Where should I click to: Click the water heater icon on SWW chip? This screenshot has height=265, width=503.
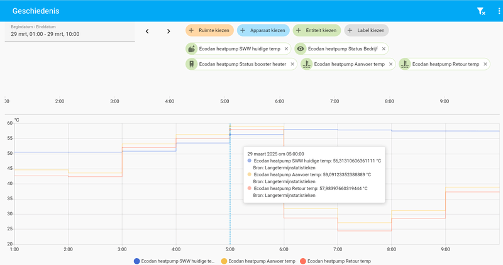point(191,48)
